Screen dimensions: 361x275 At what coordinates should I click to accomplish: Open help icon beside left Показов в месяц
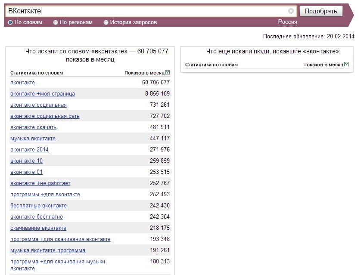point(168,72)
